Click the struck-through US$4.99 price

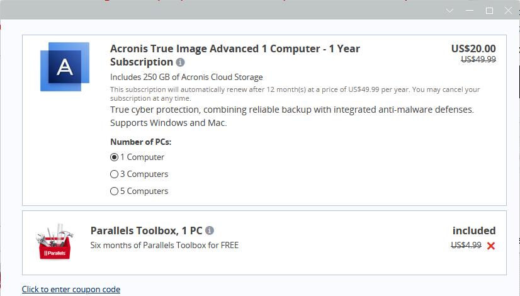pyautogui.click(x=466, y=245)
